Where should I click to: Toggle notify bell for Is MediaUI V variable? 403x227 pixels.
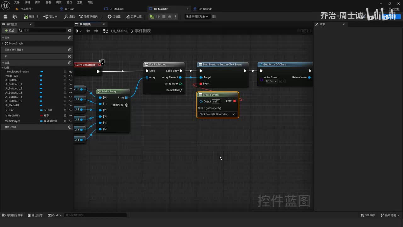pyautogui.click(x=65, y=115)
